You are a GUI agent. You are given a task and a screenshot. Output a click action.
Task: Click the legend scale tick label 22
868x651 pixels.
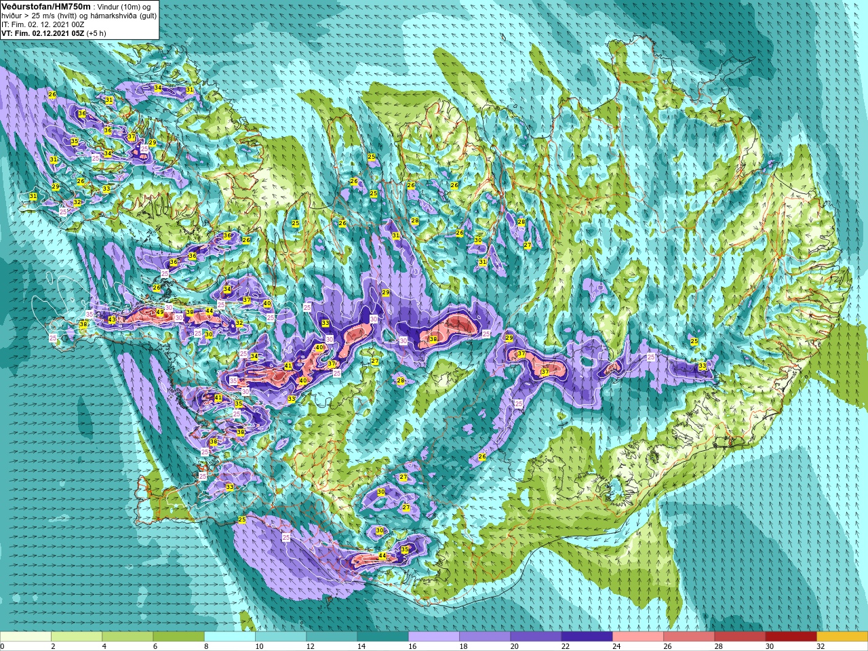(x=565, y=646)
